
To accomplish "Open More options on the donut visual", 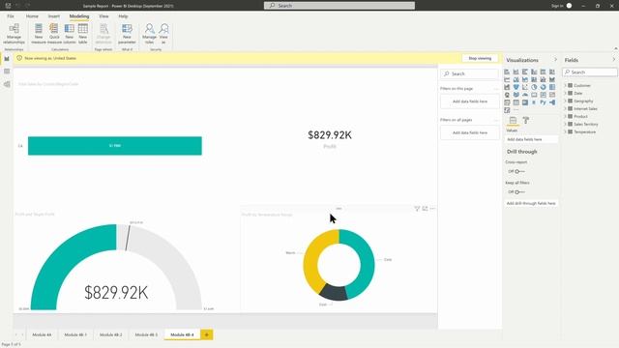I will 432,209.
